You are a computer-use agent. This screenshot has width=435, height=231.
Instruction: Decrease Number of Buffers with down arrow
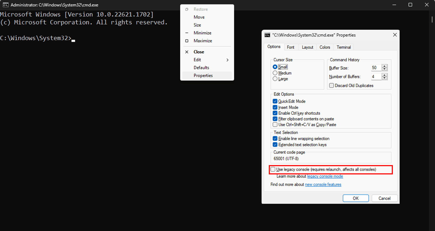click(x=384, y=78)
